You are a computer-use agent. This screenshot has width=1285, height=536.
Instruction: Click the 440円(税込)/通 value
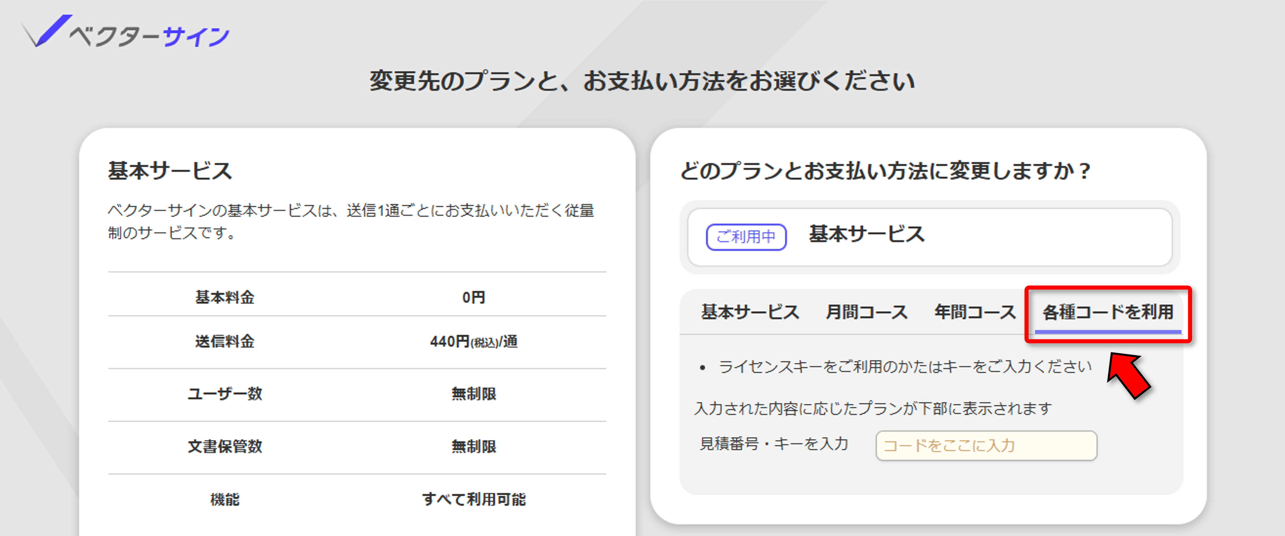473,342
